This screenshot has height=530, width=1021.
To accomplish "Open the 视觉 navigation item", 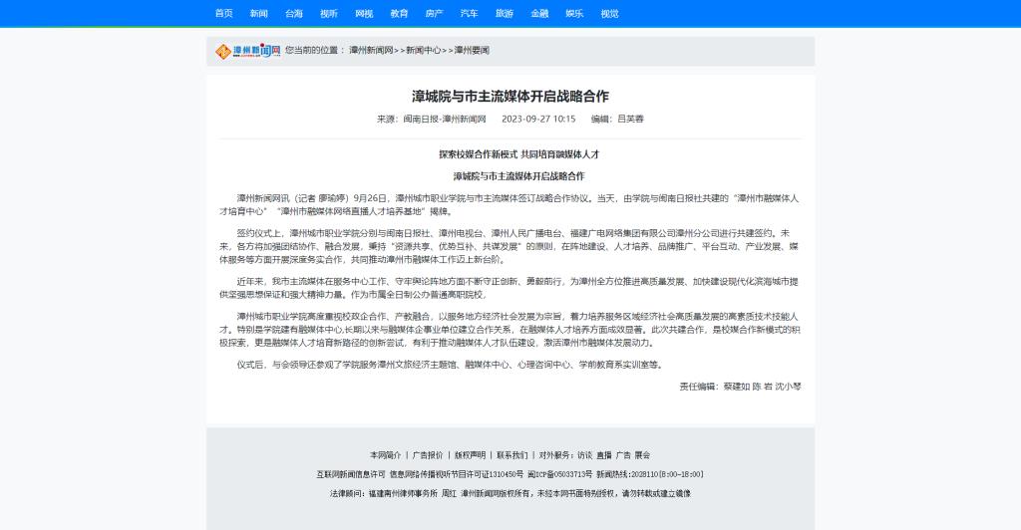I will pos(609,14).
